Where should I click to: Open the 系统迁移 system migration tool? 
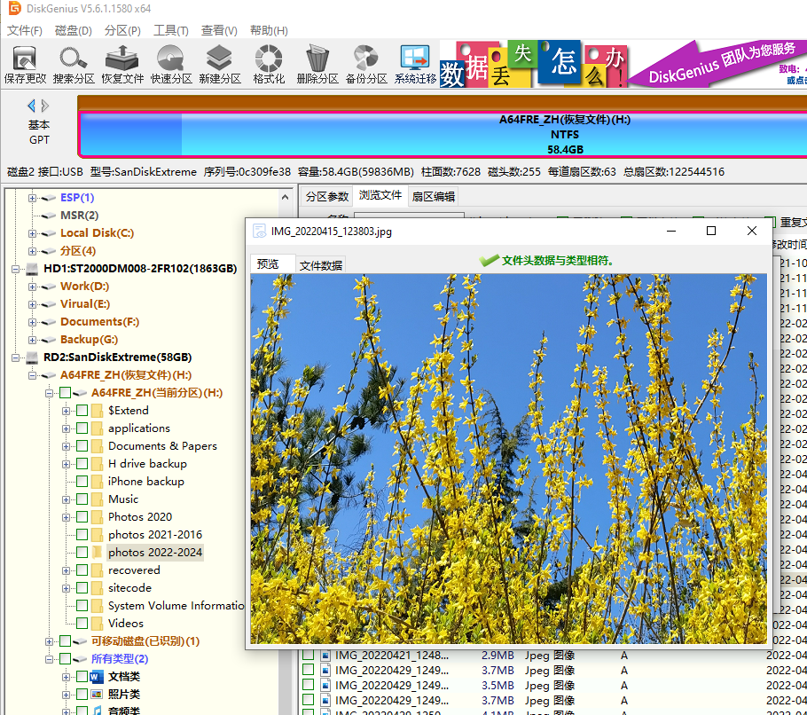[x=415, y=65]
